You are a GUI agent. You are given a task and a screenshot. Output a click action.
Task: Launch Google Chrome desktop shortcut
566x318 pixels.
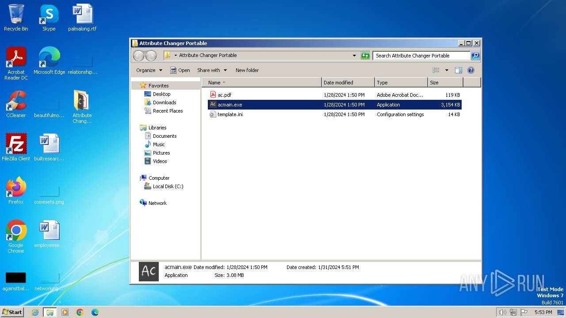click(x=16, y=236)
